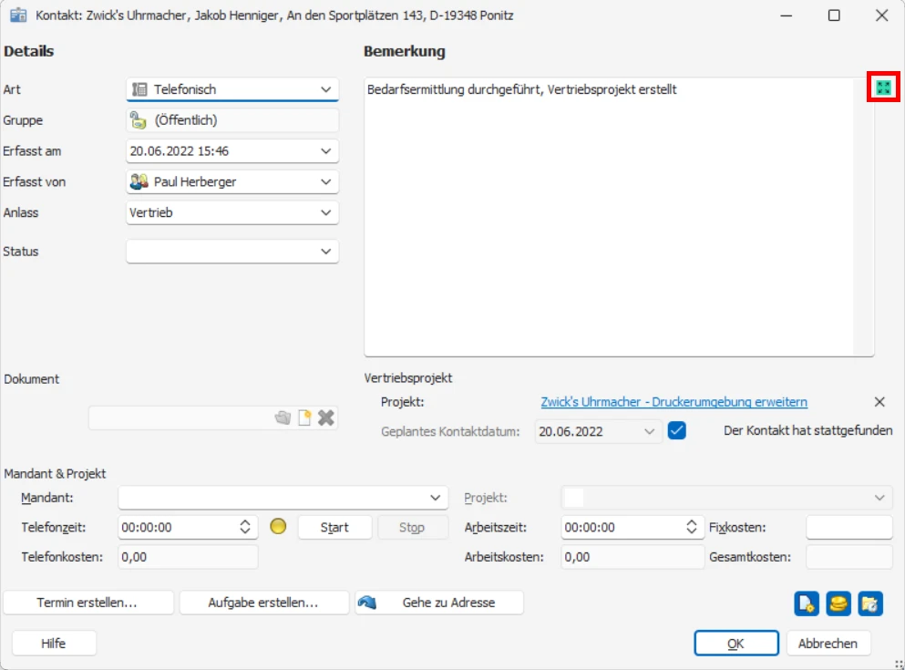Click the Telefonzeit spinner arrows

click(245, 527)
